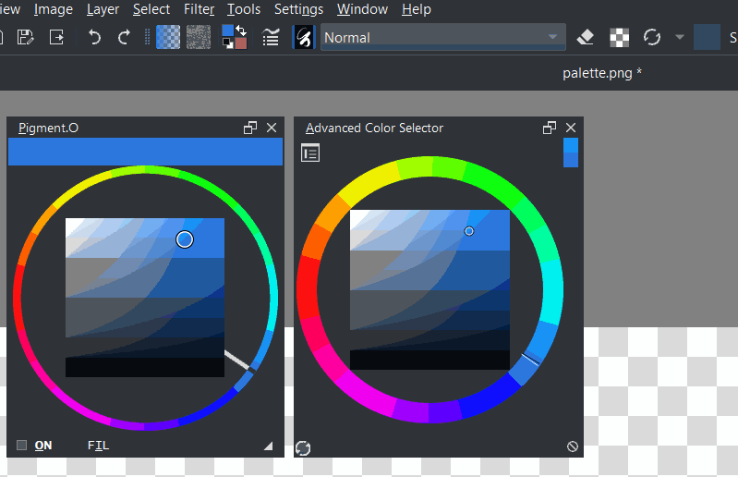
Task: Click the save document icon
Action: point(25,37)
